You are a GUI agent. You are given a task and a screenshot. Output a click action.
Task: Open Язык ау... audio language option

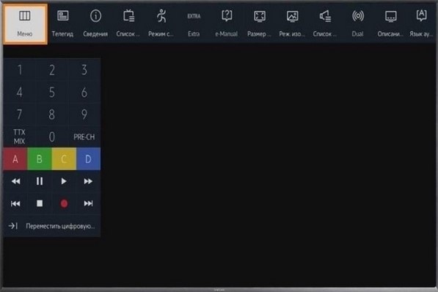pos(421,23)
